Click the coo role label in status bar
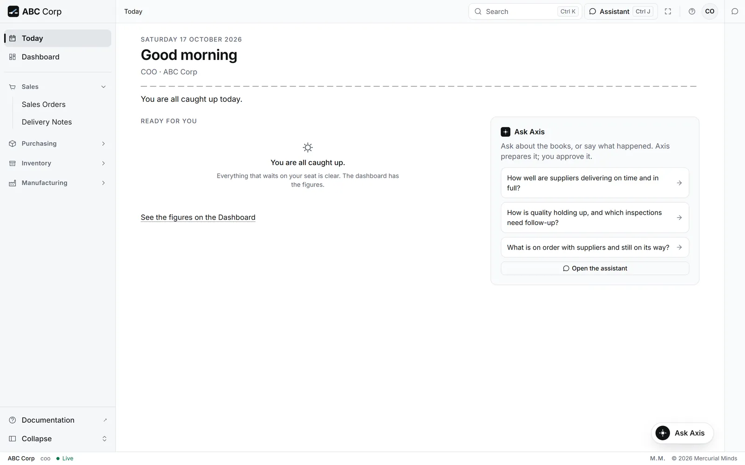The width and height of the screenshot is (745, 465). tap(45, 458)
